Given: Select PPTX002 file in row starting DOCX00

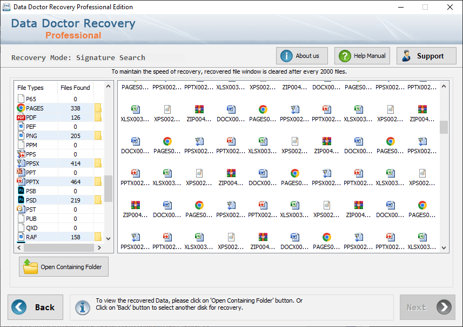Looking at the screenshot, I should click(231, 146).
